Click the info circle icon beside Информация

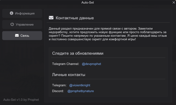tap(12, 13)
